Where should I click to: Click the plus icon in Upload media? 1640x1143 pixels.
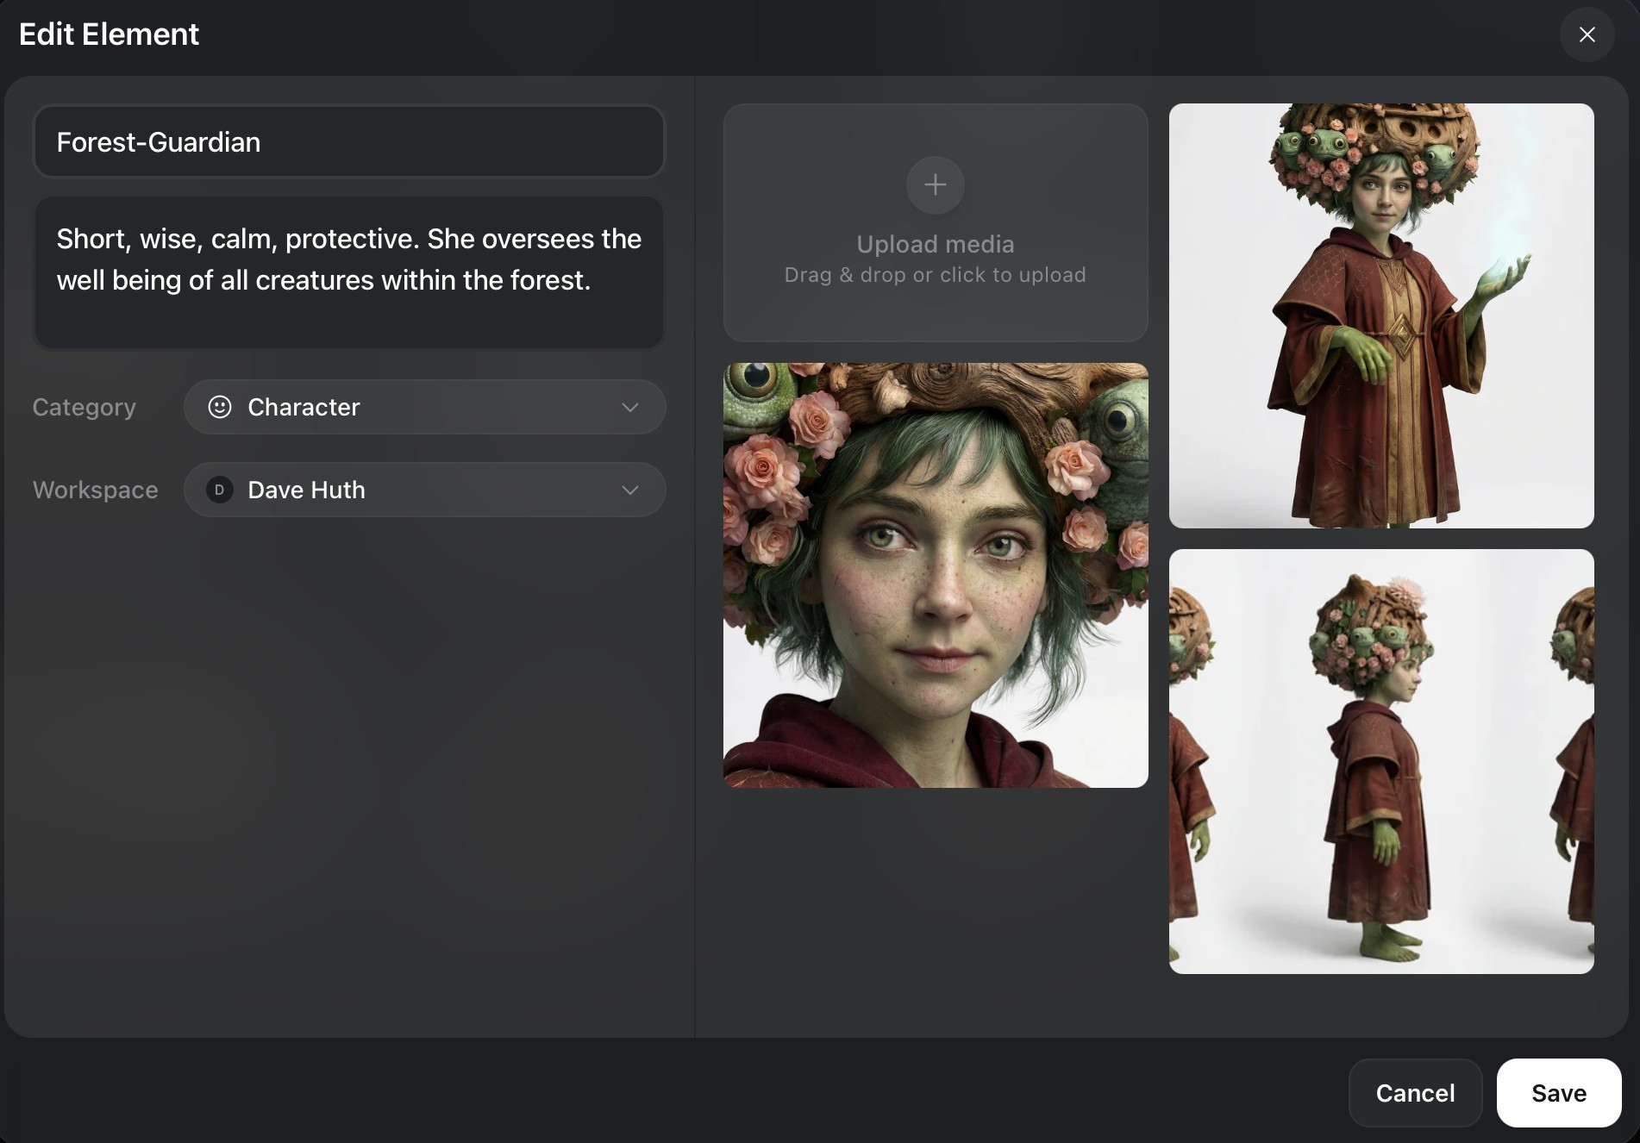[935, 184]
